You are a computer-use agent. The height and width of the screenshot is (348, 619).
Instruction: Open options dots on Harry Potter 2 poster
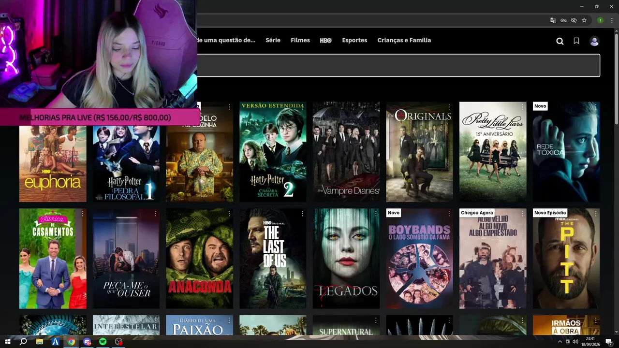302,107
